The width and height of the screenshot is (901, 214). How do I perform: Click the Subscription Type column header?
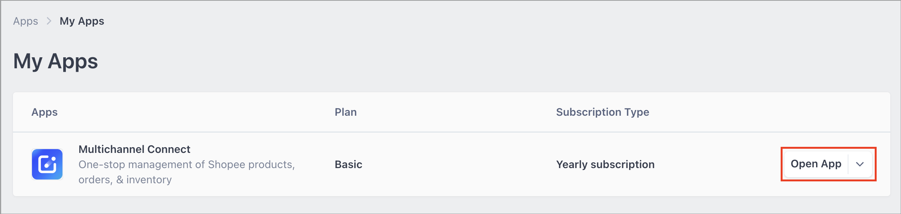pyautogui.click(x=602, y=112)
